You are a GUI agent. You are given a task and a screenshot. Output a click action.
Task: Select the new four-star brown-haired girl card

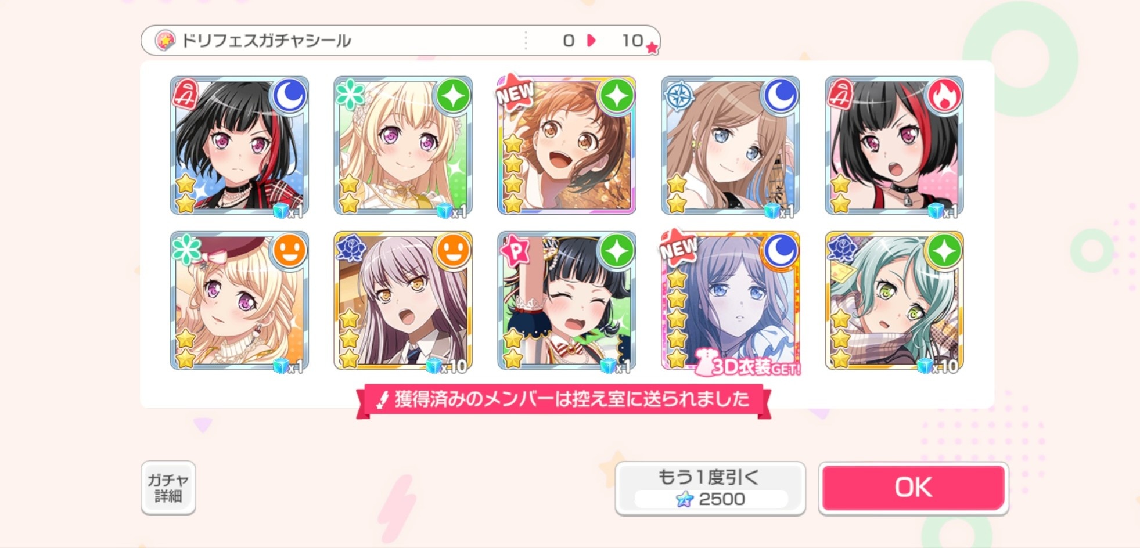pos(566,145)
